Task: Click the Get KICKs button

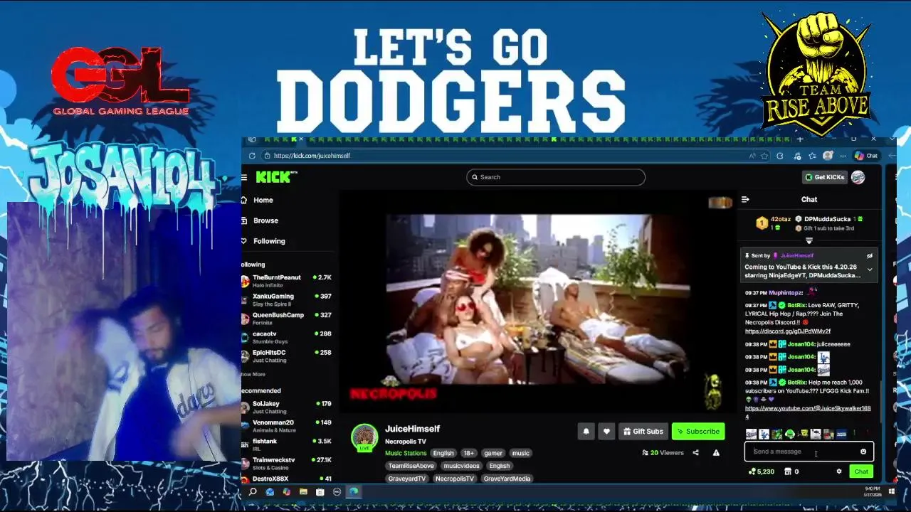Action: coord(825,177)
